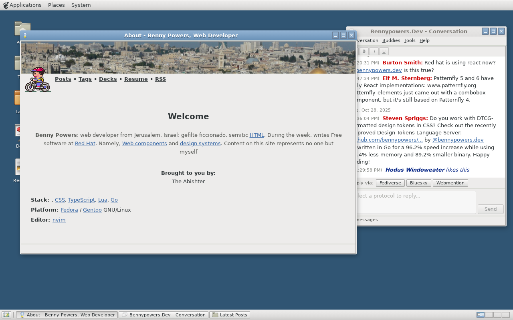Image resolution: width=513 pixels, height=320 pixels.
Task: Toggle italic formatting in conversation toolbar
Action: pos(374,51)
